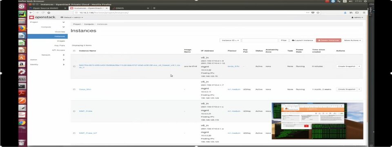The width and height of the screenshot is (392, 147).
Task: Open the Firefox hamburger menu
Action: click(364, 13)
